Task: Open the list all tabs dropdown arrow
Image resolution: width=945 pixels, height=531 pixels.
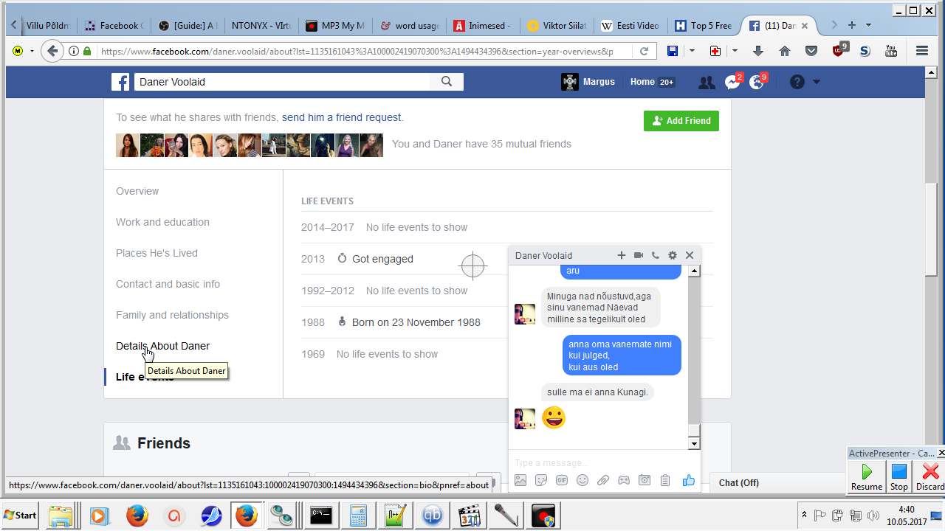Action: click(868, 25)
